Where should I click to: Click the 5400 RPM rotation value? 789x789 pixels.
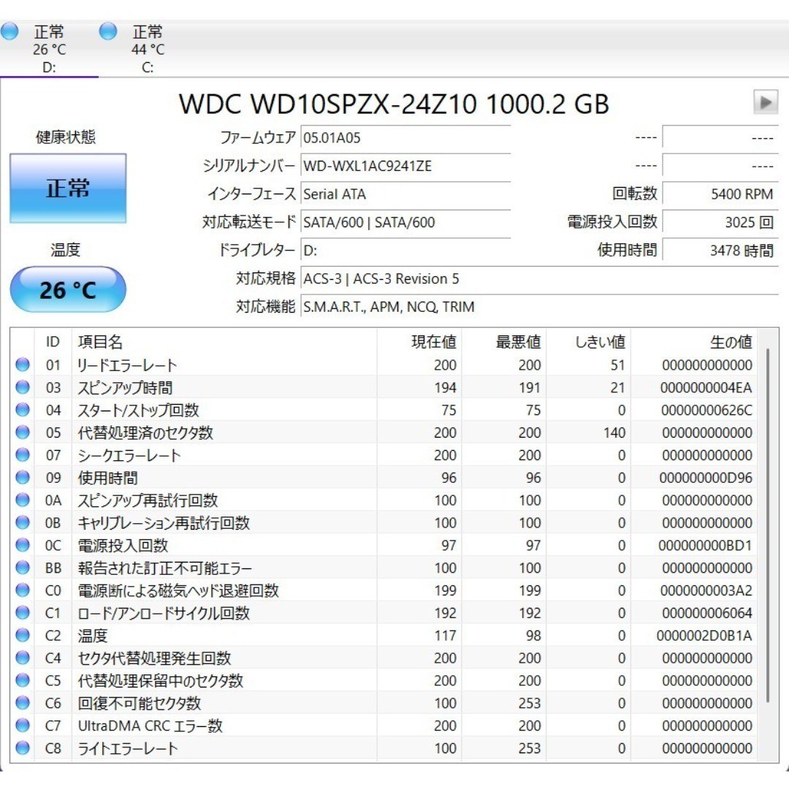click(720, 194)
